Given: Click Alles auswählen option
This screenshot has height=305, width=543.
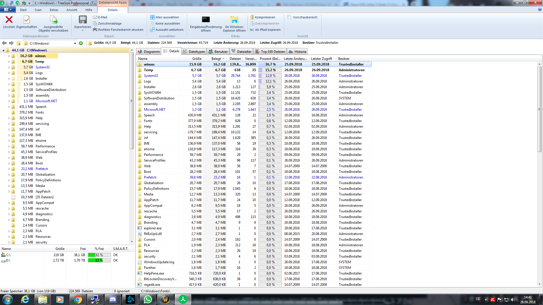Looking at the screenshot, I should pyautogui.click(x=167, y=17).
